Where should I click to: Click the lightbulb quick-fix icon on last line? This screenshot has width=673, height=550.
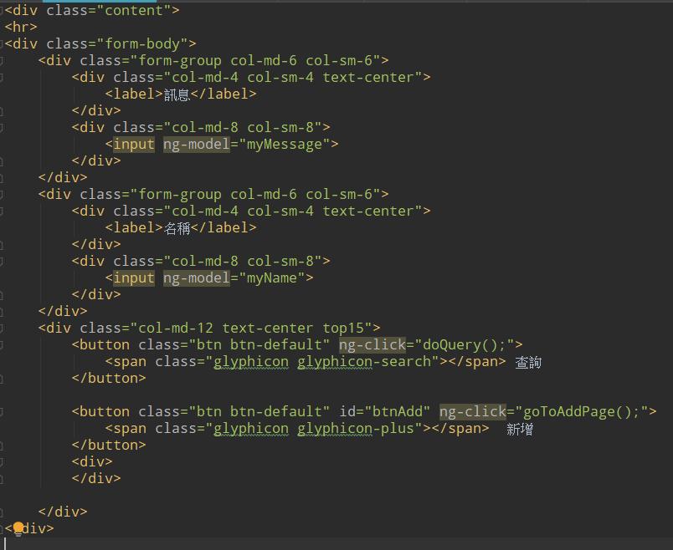click(x=18, y=529)
